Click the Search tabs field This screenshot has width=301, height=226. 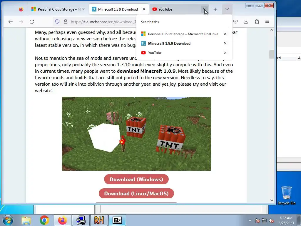(x=184, y=22)
